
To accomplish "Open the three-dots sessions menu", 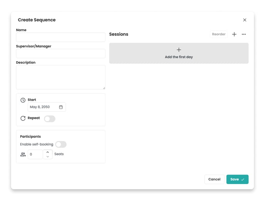I will 243,34.
